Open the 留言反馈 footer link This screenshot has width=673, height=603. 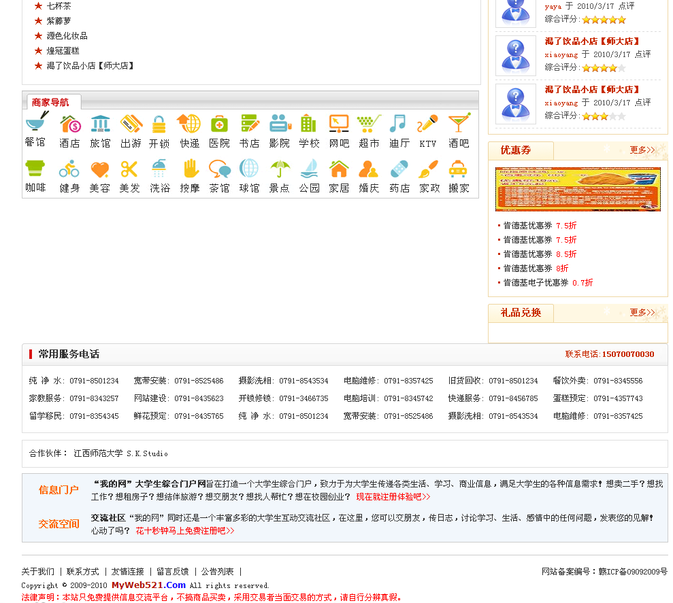(x=173, y=572)
